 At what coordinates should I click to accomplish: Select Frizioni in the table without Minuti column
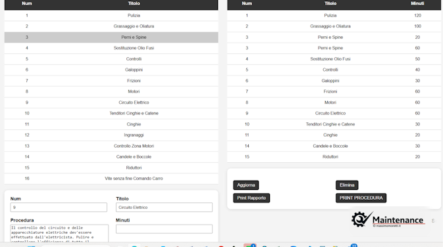[111, 81]
